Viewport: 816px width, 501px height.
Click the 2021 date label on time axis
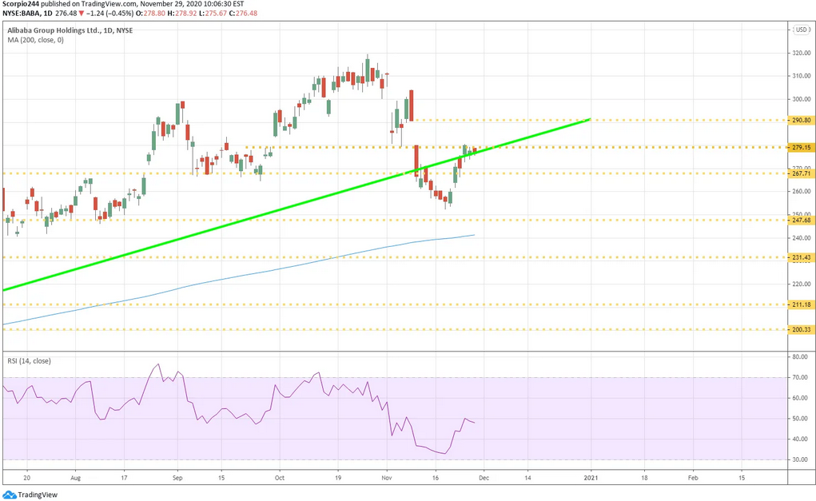(591, 478)
